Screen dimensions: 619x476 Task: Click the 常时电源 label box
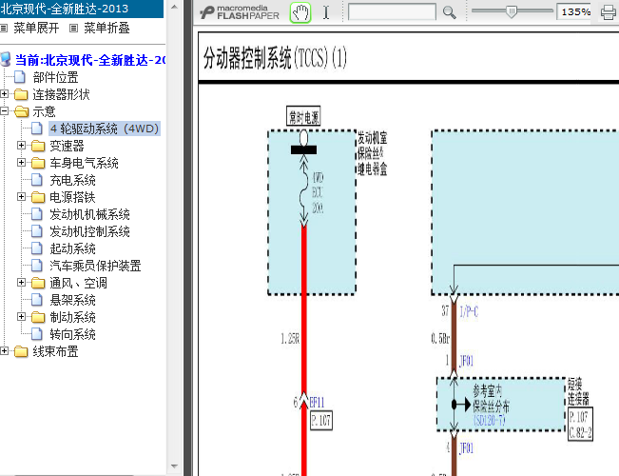click(303, 116)
